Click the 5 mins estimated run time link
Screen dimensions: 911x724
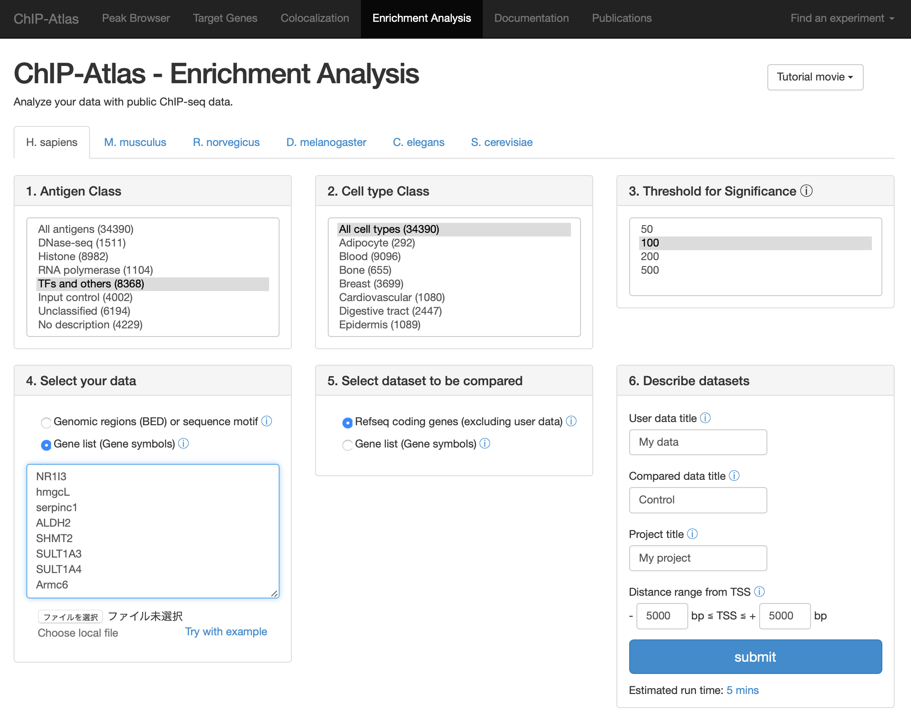click(742, 690)
